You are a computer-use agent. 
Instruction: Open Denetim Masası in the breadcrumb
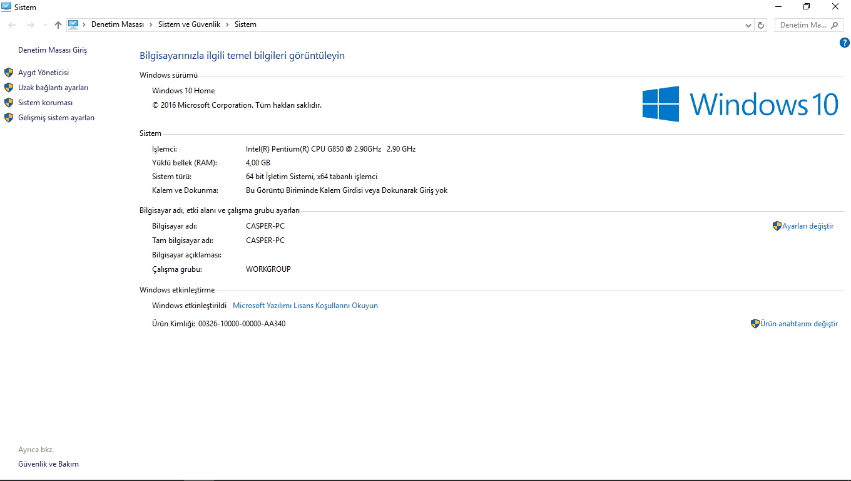[118, 25]
